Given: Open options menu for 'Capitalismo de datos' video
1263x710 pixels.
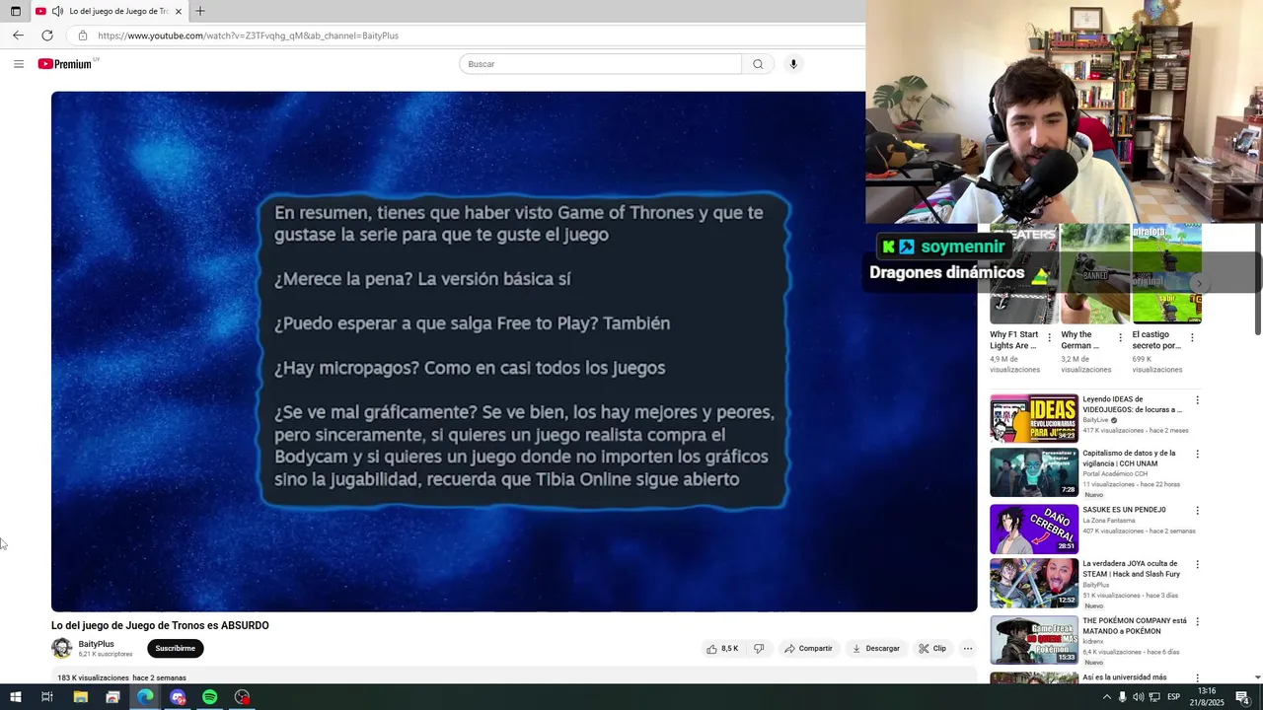Looking at the screenshot, I should (x=1197, y=455).
